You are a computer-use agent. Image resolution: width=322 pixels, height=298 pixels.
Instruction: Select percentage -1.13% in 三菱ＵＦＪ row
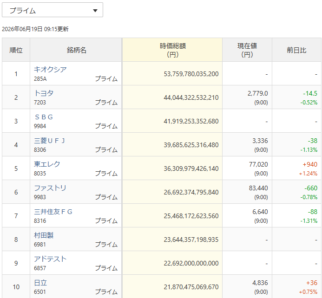[x=309, y=150]
